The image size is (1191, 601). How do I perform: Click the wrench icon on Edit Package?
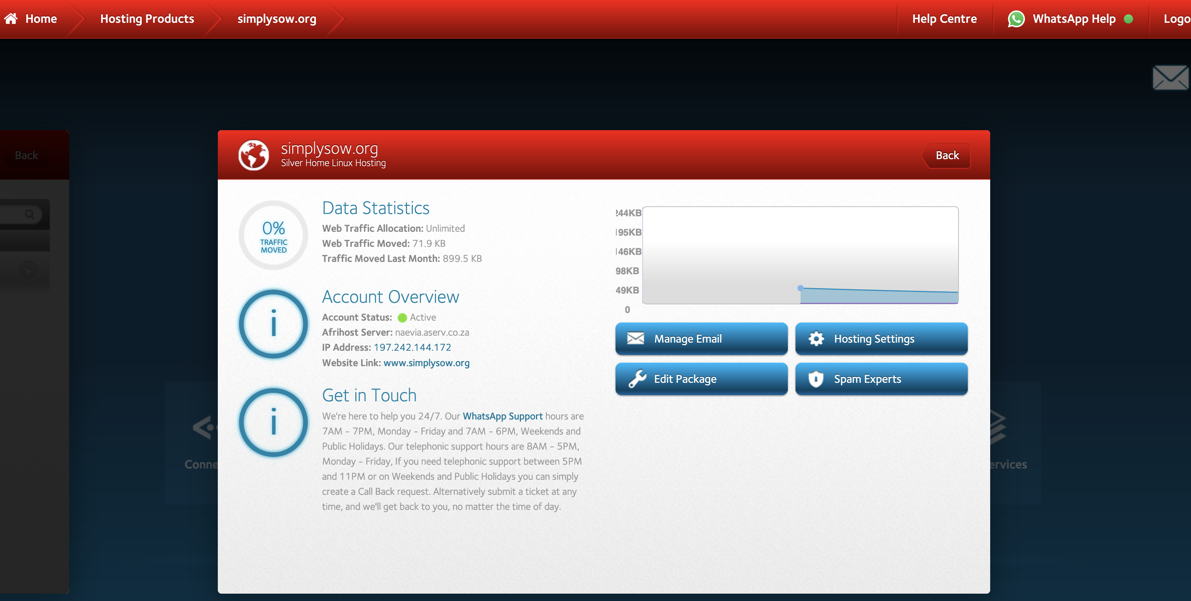tap(637, 379)
